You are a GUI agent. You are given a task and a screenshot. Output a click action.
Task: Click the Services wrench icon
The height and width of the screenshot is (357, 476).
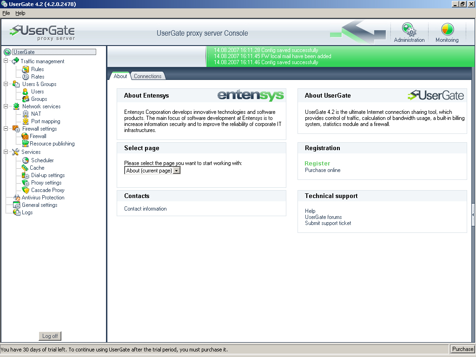click(x=15, y=152)
